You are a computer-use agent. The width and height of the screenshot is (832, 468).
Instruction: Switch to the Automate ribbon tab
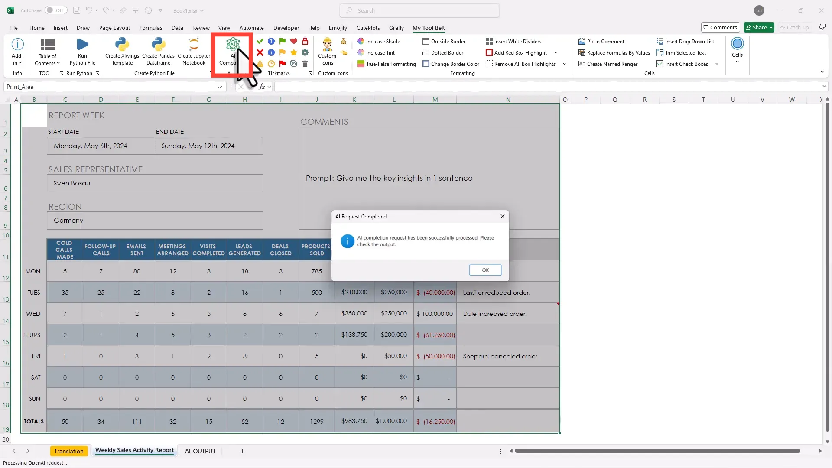click(251, 28)
